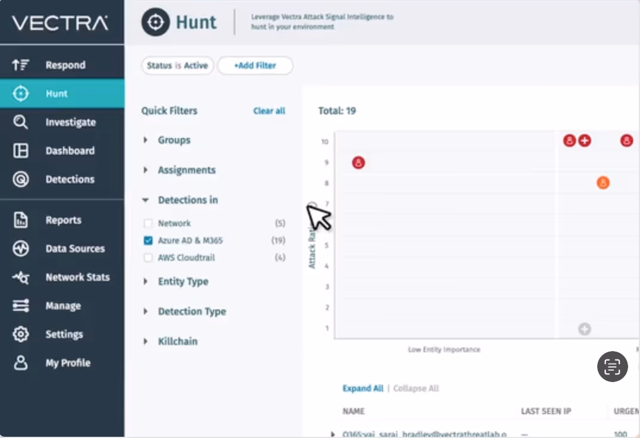Expand the Assignments quick filter
Screen dimensions: 640x438
145,170
